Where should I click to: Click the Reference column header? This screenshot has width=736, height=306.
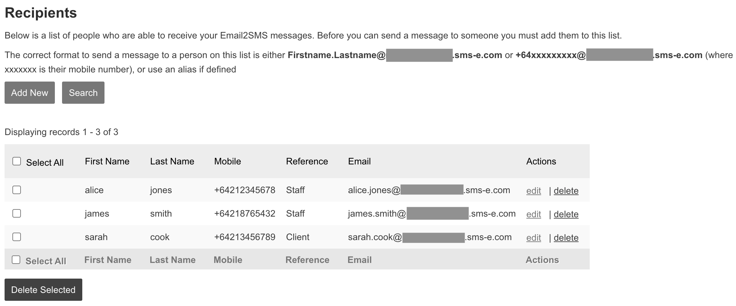coord(307,161)
